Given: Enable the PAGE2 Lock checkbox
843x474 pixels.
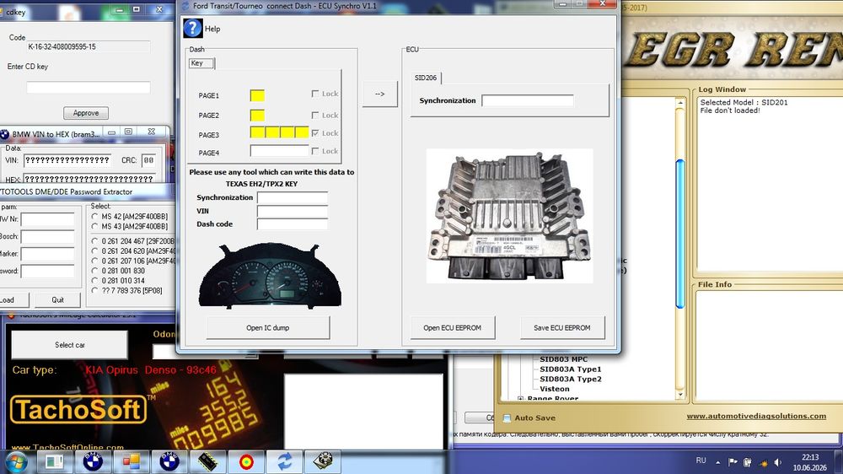Looking at the screenshot, I should (315, 116).
